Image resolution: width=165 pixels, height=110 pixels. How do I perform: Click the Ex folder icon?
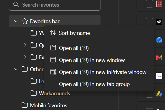click(x=34, y=57)
